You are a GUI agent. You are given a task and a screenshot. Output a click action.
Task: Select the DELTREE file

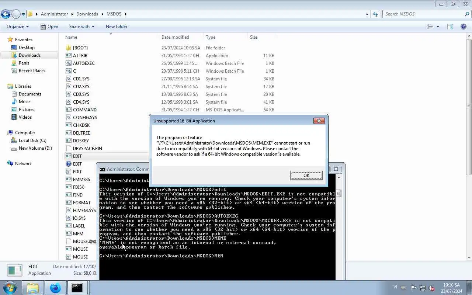pos(81,133)
